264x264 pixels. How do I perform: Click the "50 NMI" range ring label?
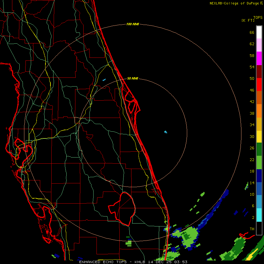tap(133, 78)
